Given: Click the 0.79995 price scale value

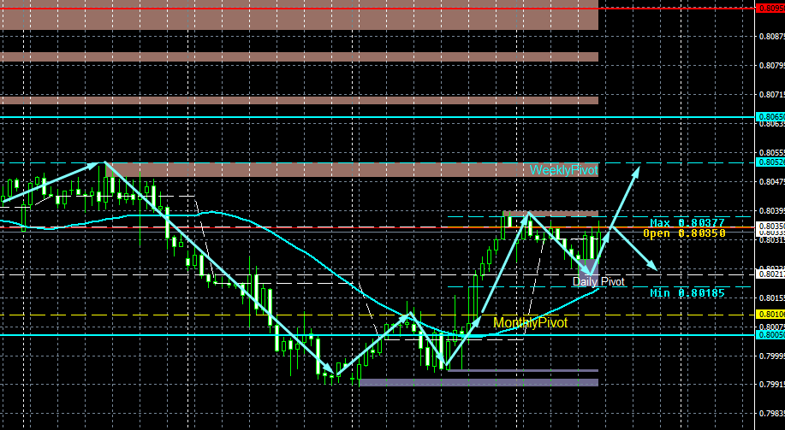Looking at the screenshot, I should tap(771, 356).
